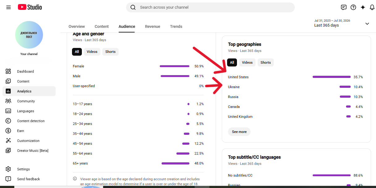Click the Russia geography row label
The image size is (376, 188).
click(x=233, y=97)
